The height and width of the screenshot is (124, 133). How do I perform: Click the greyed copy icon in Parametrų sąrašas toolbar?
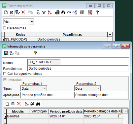[30, 12]
